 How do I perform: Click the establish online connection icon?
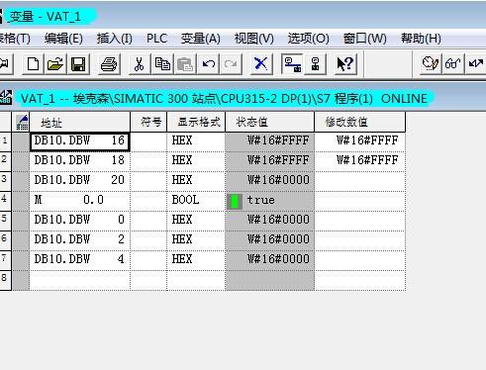pyautogui.click(x=292, y=63)
